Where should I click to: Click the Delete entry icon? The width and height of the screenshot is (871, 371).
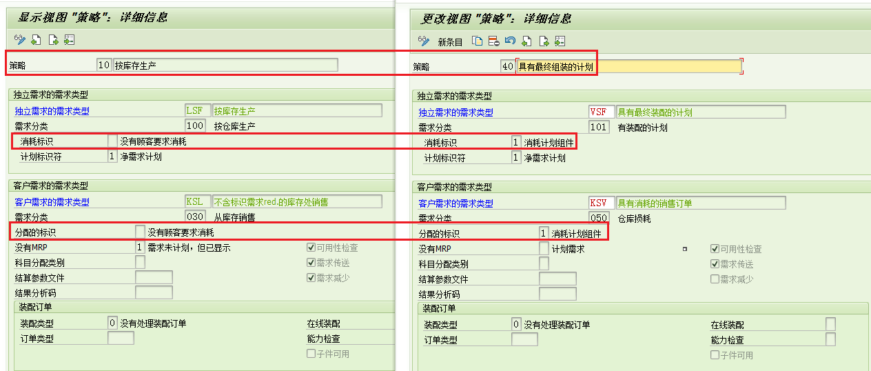point(493,41)
